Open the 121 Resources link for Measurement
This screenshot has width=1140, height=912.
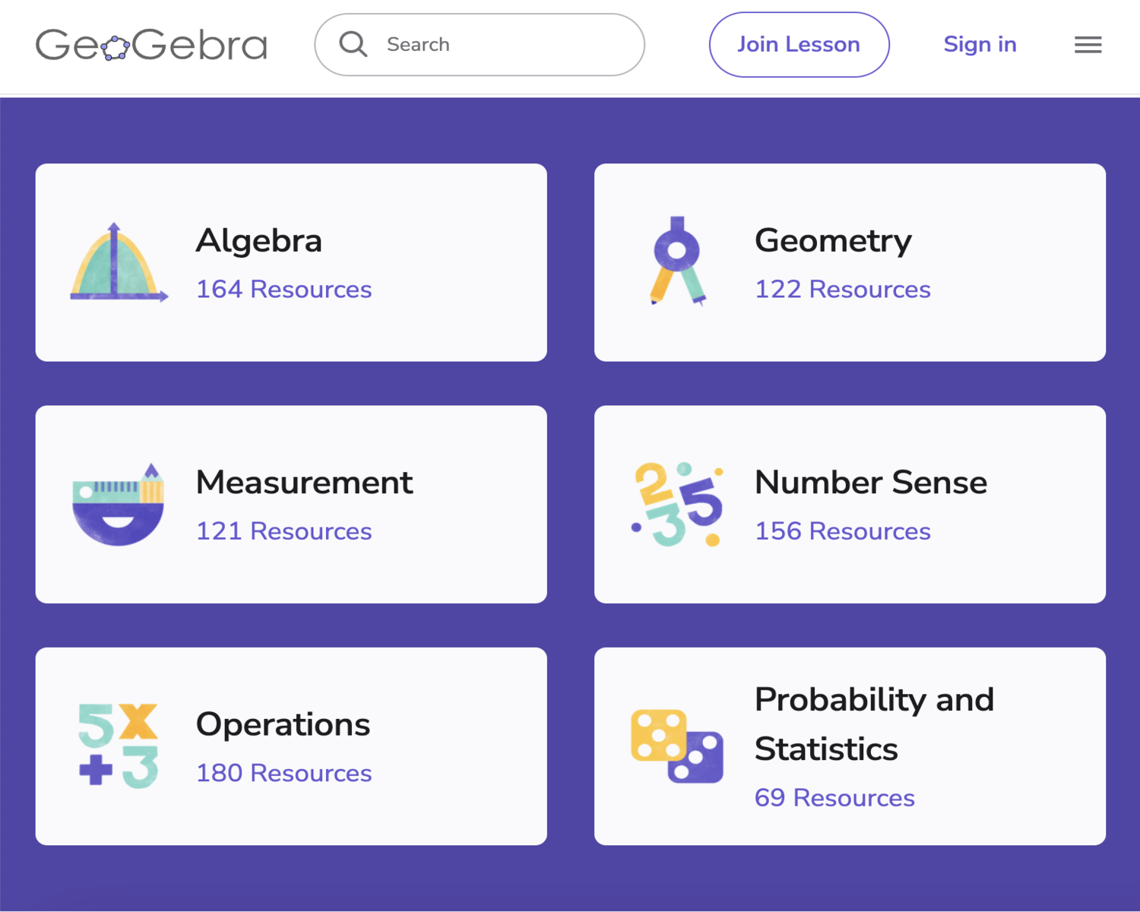click(283, 531)
